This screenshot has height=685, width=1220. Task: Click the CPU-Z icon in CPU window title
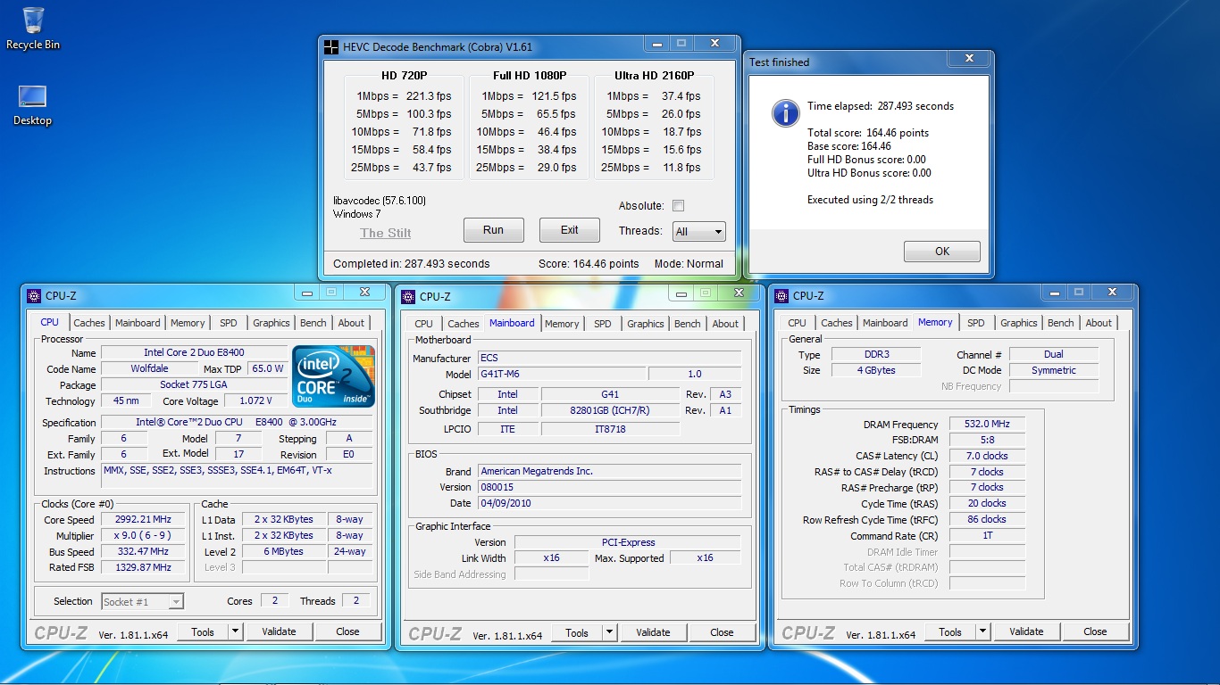click(x=34, y=296)
